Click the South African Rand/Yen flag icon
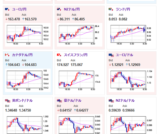The height and width of the screenshot is (134, 158). [x=111, y=9]
